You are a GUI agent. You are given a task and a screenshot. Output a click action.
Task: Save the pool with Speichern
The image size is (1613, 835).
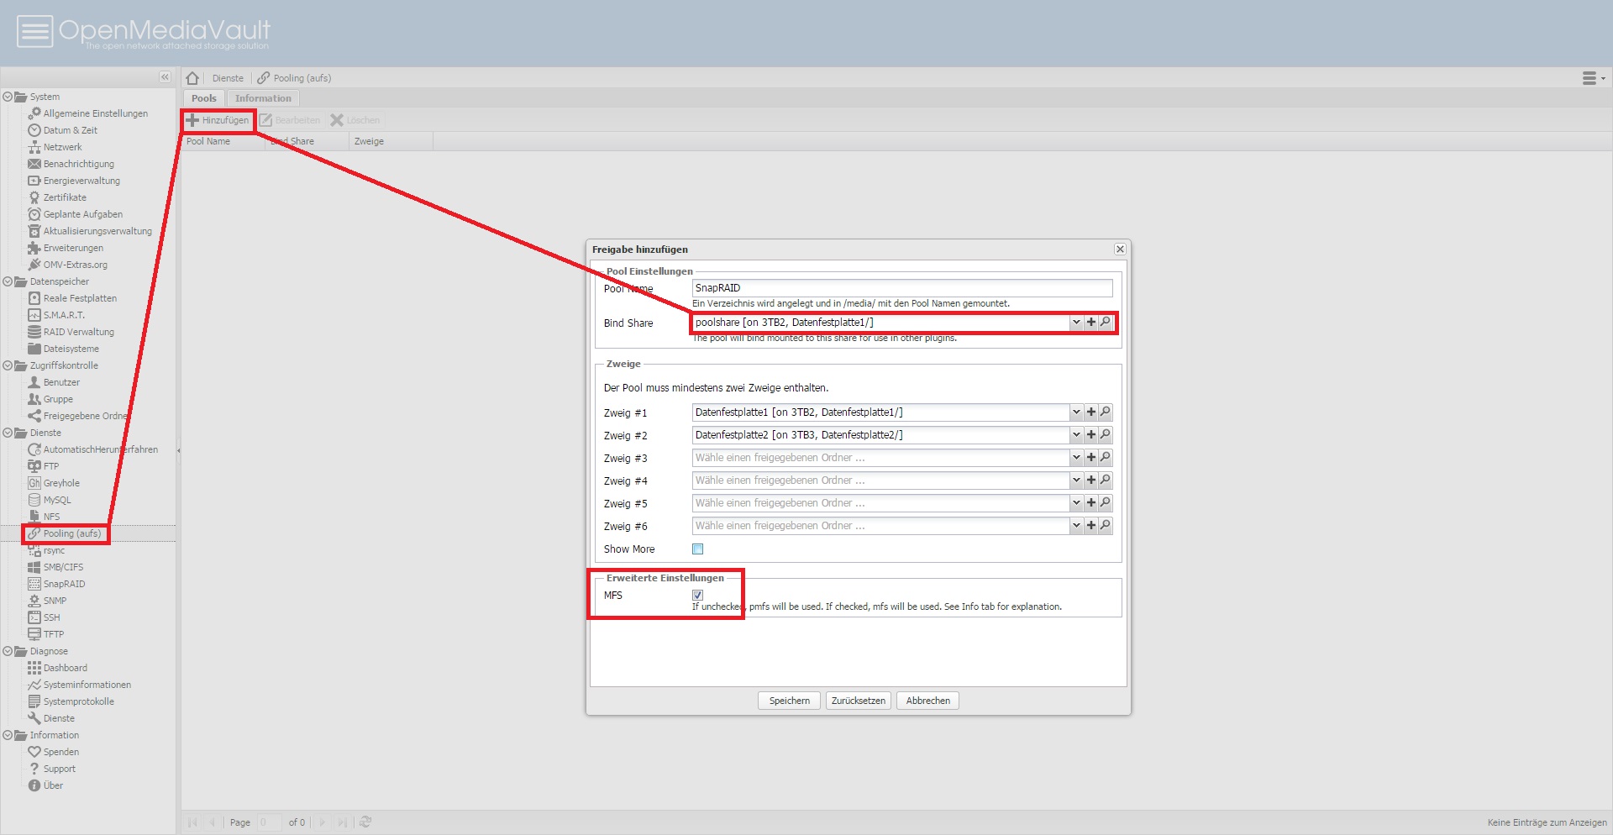[x=790, y=701]
